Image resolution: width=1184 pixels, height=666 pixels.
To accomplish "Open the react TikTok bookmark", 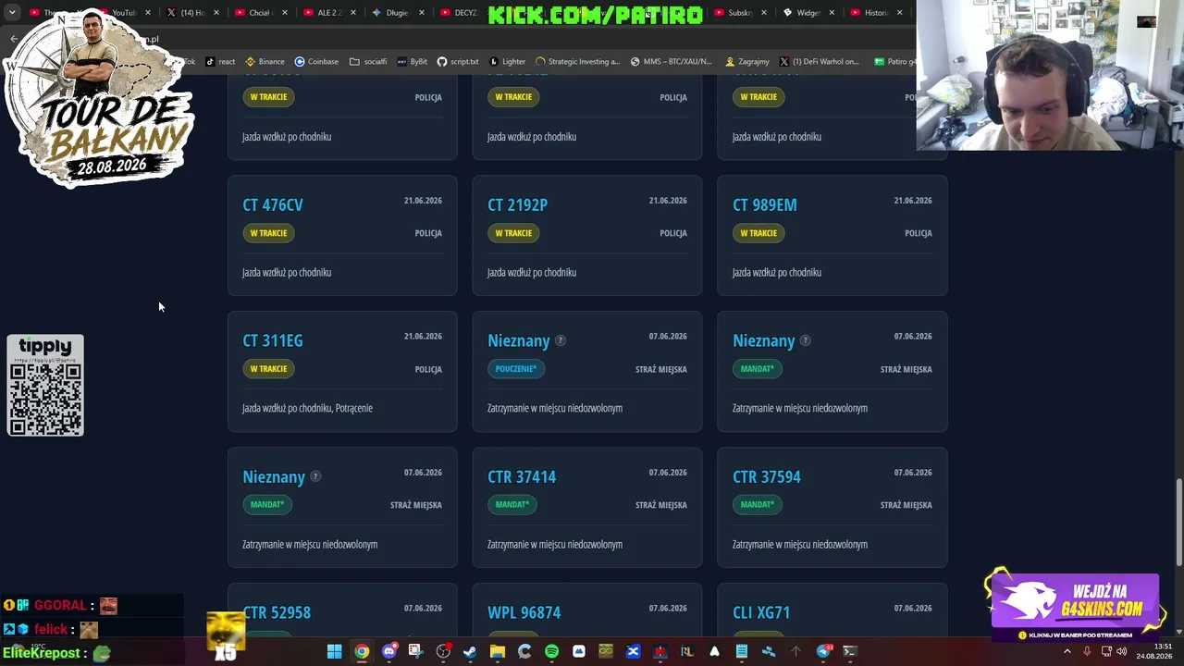I will (x=220, y=62).
